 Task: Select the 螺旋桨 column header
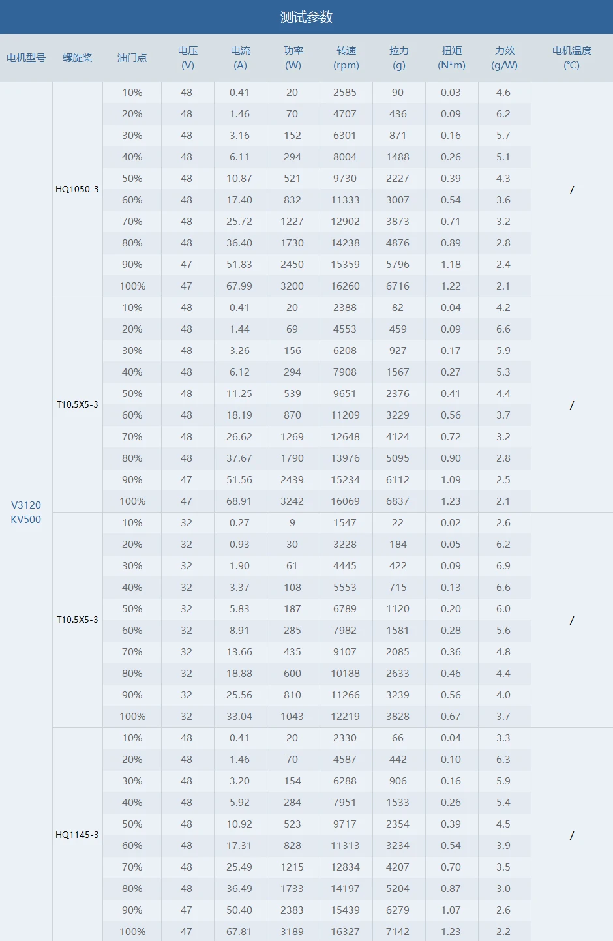click(x=78, y=58)
